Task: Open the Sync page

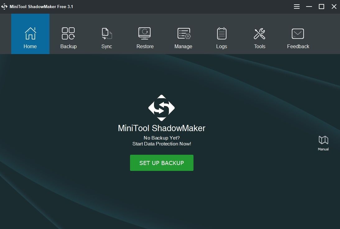Action: click(107, 34)
